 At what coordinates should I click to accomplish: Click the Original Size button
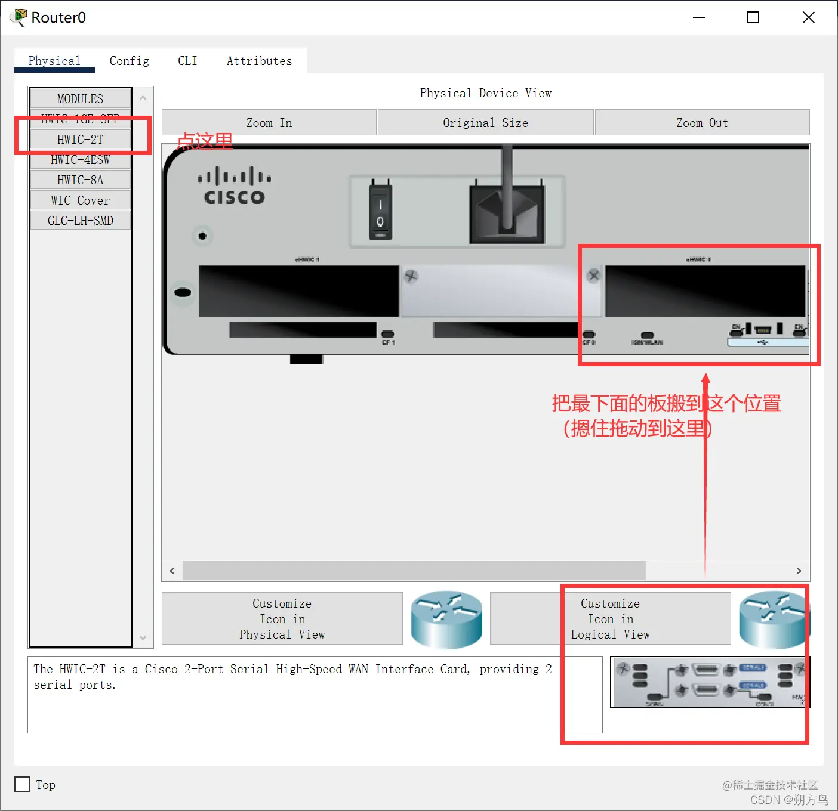coord(485,122)
